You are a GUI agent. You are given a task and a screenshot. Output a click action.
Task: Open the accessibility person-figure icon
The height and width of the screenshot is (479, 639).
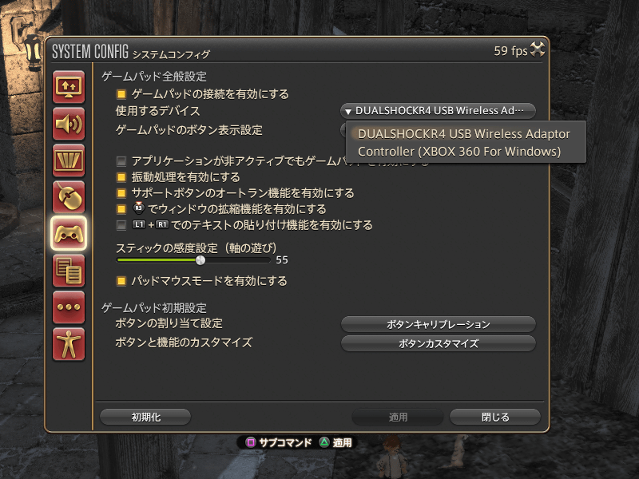69,344
